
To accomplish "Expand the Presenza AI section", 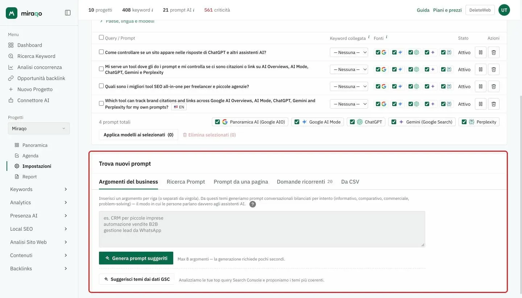I will (x=39, y=216).
